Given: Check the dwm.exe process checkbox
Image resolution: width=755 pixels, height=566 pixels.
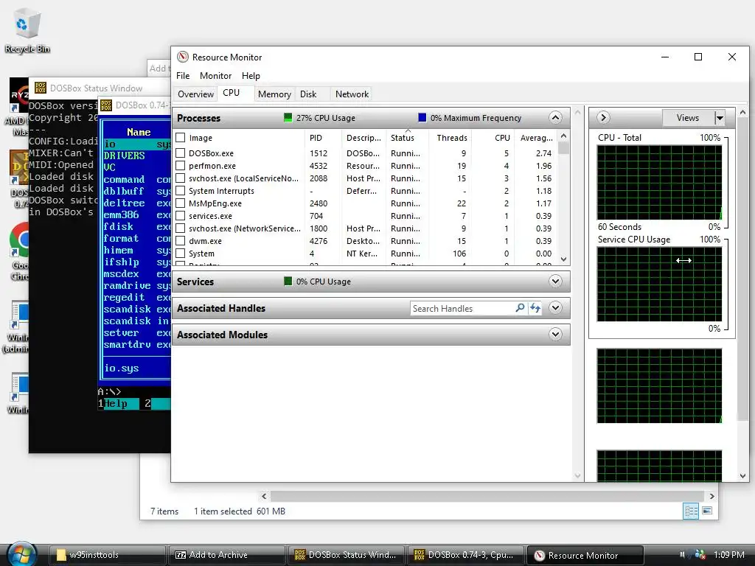Looking at the screenshot, I should pos(181,241).
